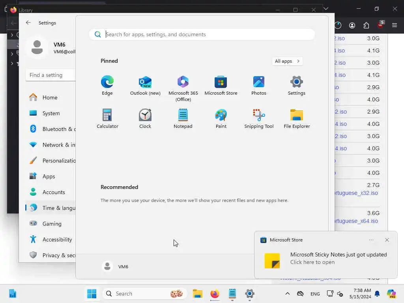Open the notification bell in the tray
The width and height of the screenshot is (404, 303).
coord(377,294)
